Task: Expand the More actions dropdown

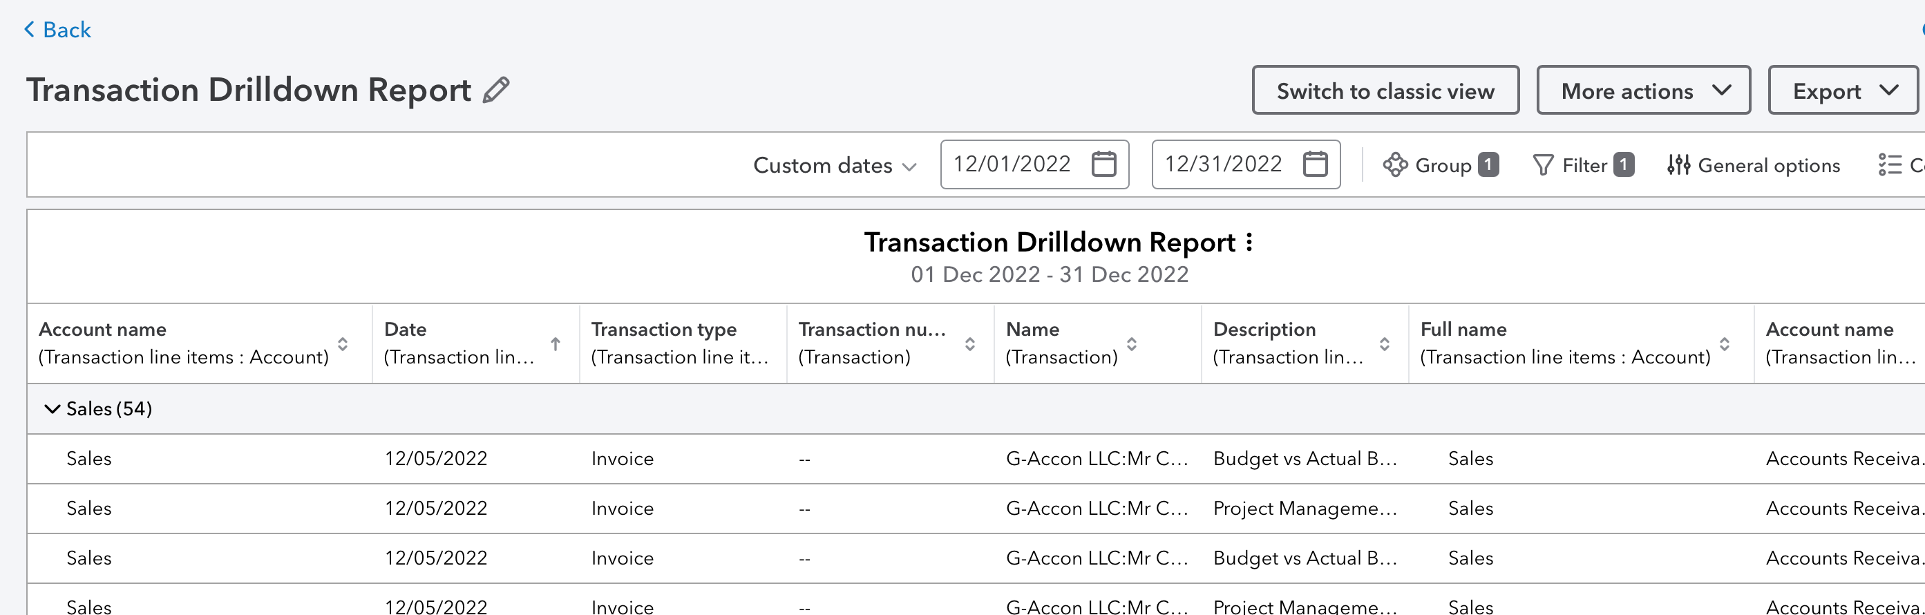Action: click(1642, 91)
